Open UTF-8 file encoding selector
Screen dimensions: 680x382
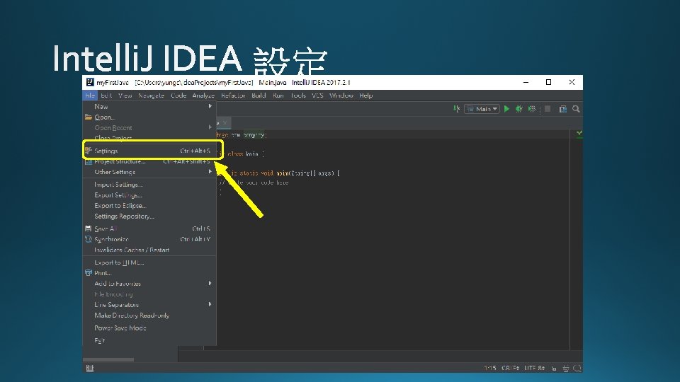click(534, 368)
